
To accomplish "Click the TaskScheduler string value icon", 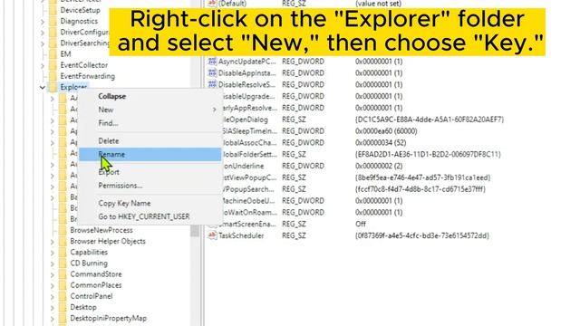I will tap(212, 235).
